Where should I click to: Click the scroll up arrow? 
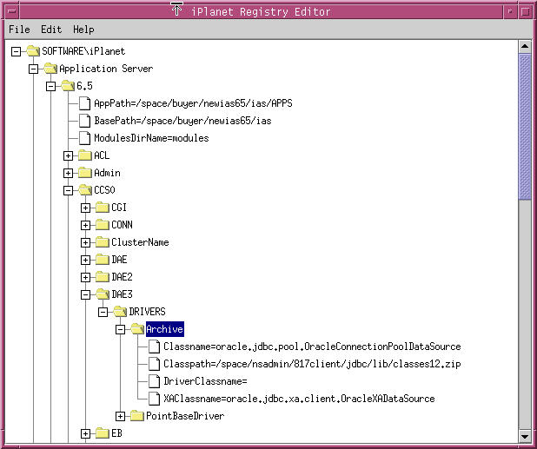[x=525, y=47]
